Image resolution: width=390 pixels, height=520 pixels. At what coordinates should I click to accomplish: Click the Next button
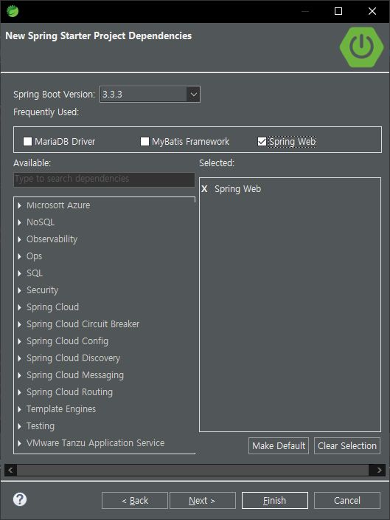click(x=203, y=501)
